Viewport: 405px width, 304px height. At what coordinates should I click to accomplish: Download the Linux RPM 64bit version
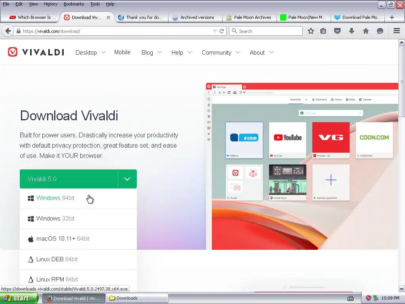tap(78, 280)
